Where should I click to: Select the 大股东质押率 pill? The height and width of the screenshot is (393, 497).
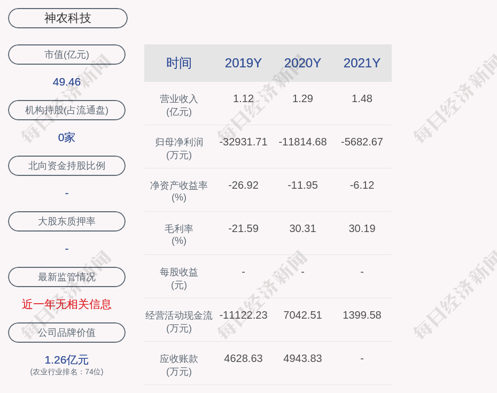67,221
